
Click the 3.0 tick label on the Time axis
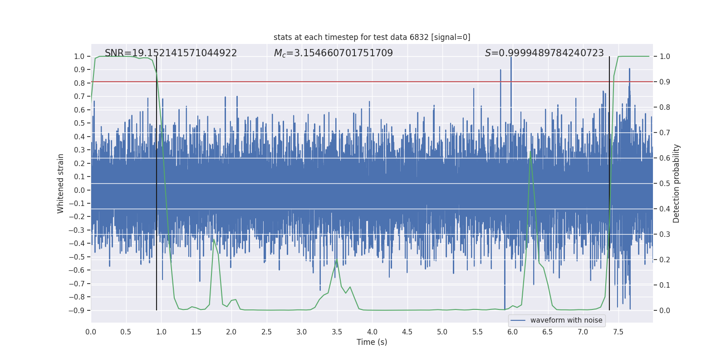click(302, 332)
